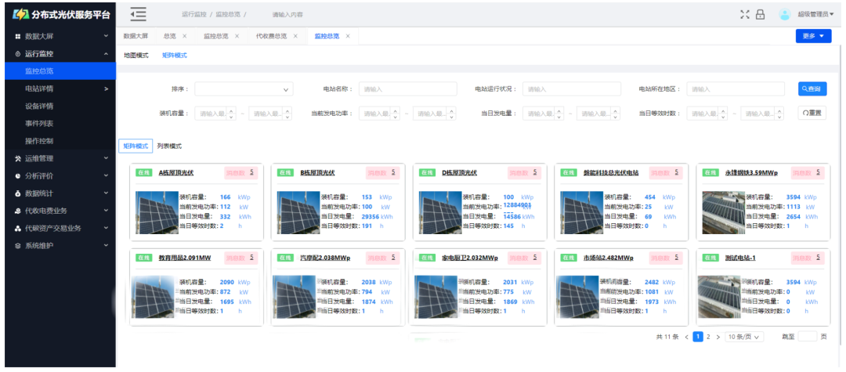846x372 pixels.
Task: Open 操作控制 in the sidebar
Action: (x=60, y=141)
